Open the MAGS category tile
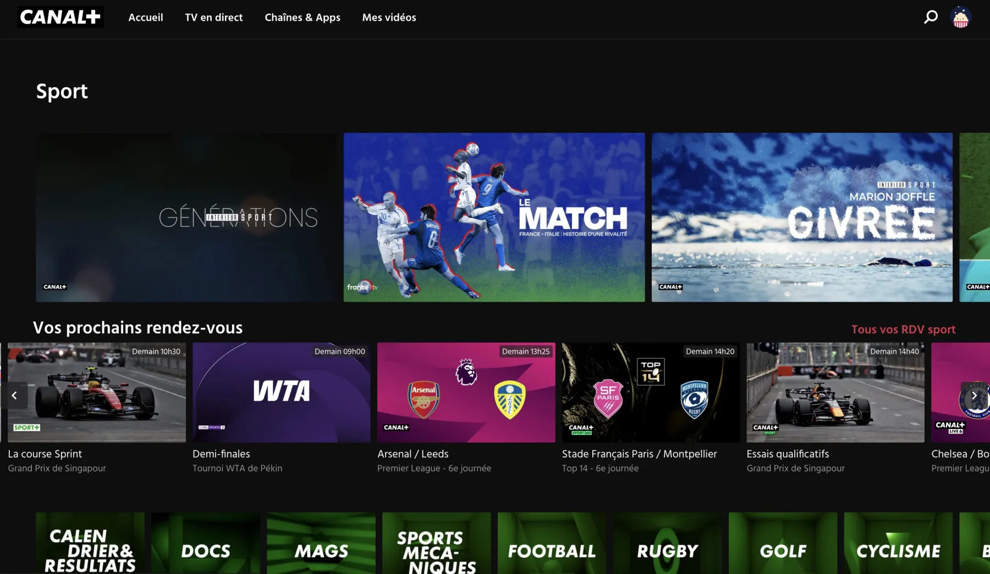990x574 pixels. [321, 543]
